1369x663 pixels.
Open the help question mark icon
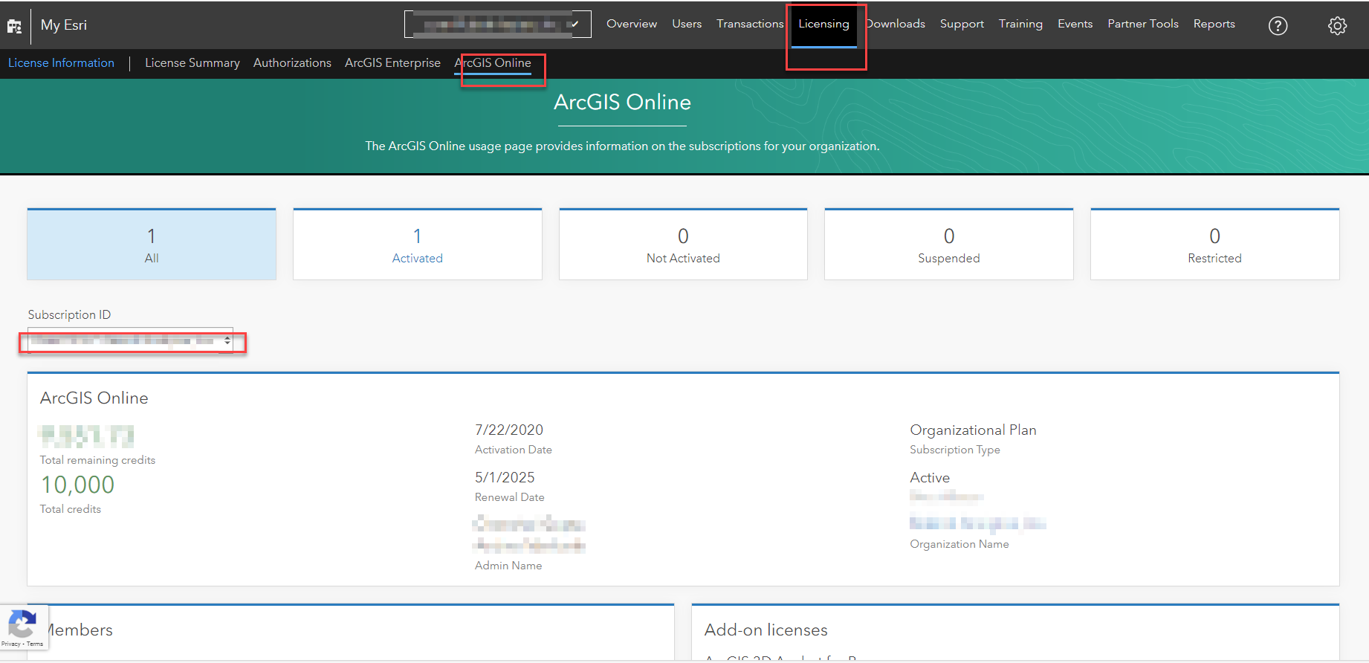(x=1278, y=26)
